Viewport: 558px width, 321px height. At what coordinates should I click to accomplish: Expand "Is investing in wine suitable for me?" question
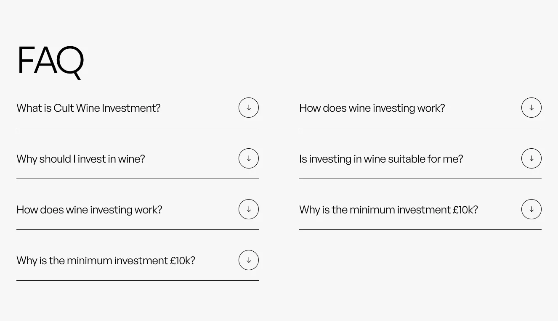pyautogui.click(x=381, y=159)
